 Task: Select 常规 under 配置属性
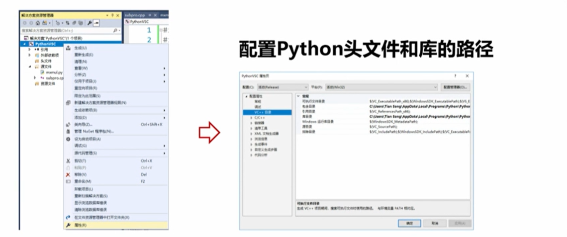[x=258, y=102]
